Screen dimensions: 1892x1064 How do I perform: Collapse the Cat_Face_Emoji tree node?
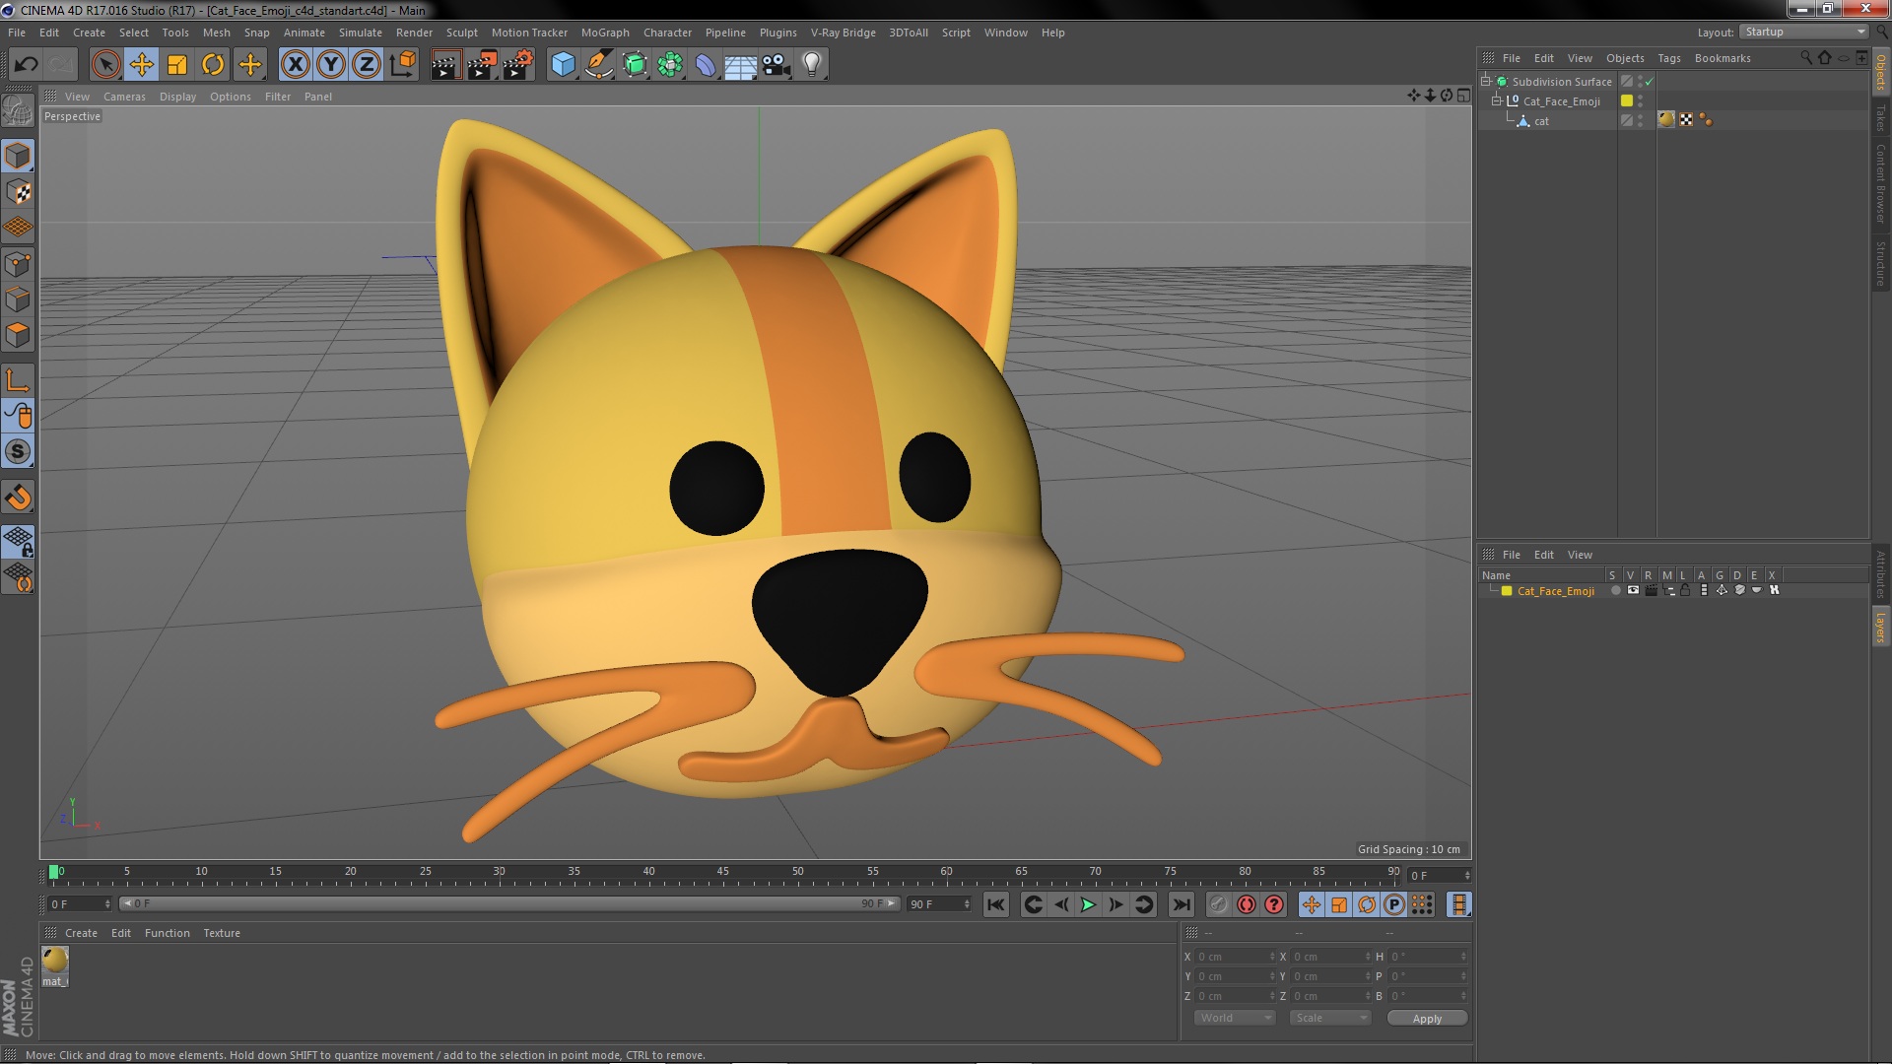point(1497,100)
